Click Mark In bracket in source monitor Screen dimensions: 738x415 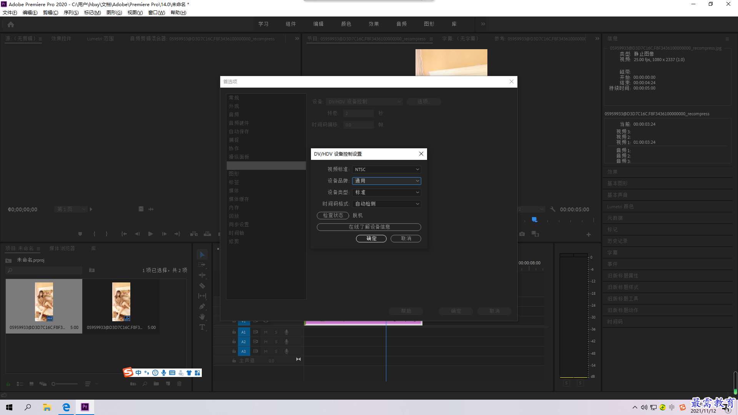coord(94,234)
